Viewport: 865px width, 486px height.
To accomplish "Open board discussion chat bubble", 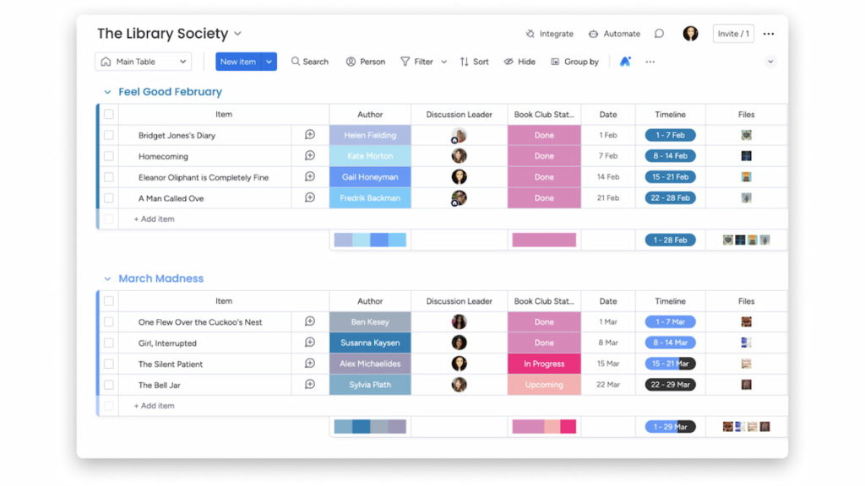I will coord(659,34).
